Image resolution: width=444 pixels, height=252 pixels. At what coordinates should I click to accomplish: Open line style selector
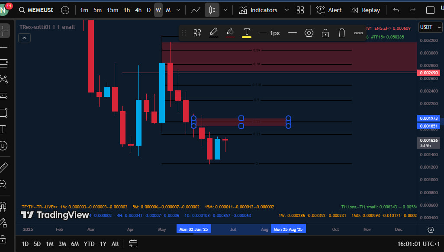coord(293,33)
